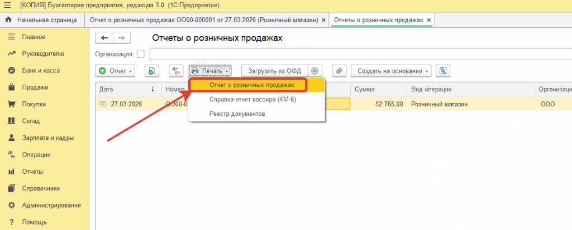Click the Отчеты bar chart icon
572x230 pixels.
tap(12, 172)
